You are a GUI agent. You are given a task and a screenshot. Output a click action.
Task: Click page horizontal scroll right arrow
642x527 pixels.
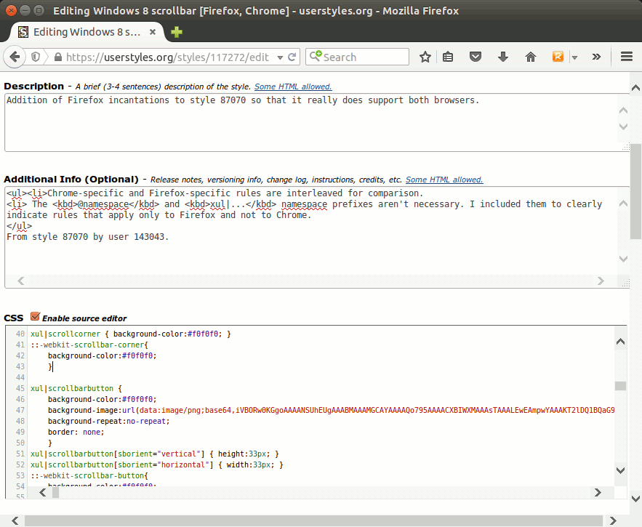click(x=613, y=520)
